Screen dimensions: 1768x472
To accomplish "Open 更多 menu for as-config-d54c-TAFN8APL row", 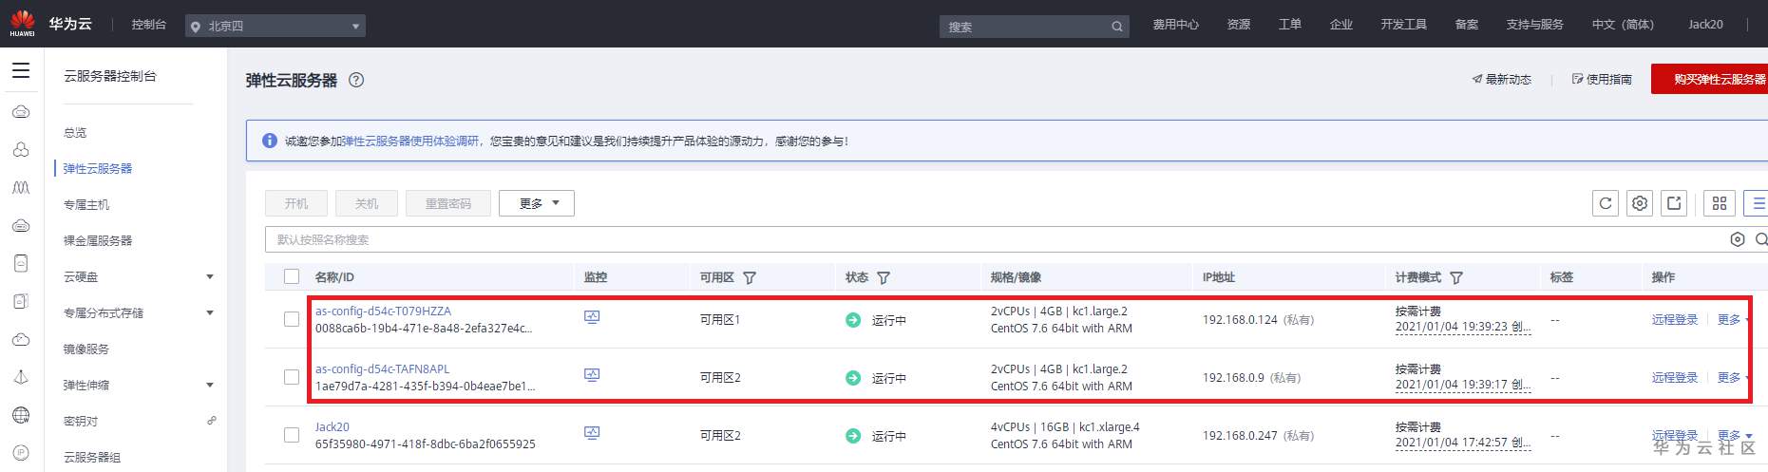I will (x=1734, y=378).
